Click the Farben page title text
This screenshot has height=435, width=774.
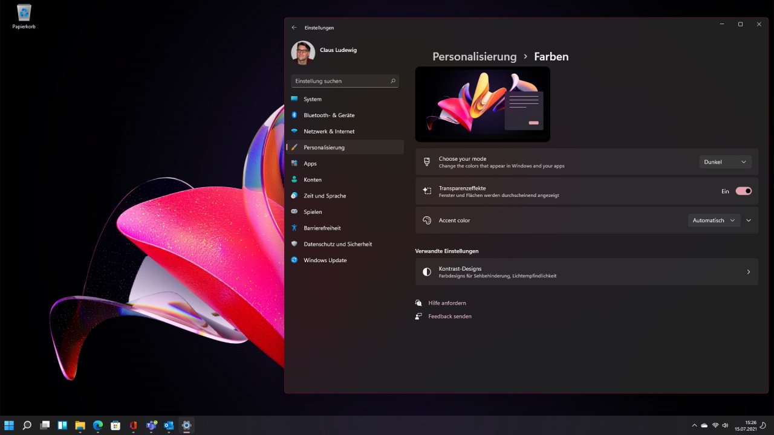[x=551, y=57]
